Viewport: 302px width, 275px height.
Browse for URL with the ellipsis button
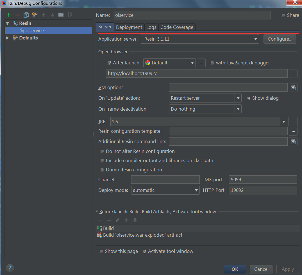(x=293, y=74)
